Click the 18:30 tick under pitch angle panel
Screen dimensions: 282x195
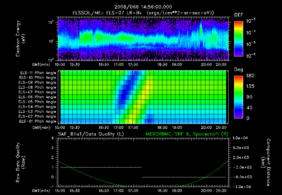point(162,128)
